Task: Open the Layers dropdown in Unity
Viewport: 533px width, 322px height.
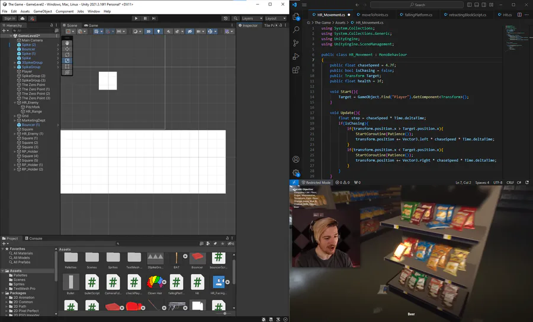Action: [x=252, y=18]
